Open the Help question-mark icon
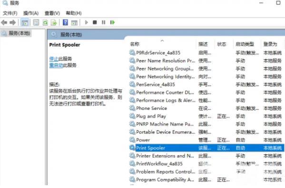The width and height of the screenshot is (285, 188). click(65, 22)
